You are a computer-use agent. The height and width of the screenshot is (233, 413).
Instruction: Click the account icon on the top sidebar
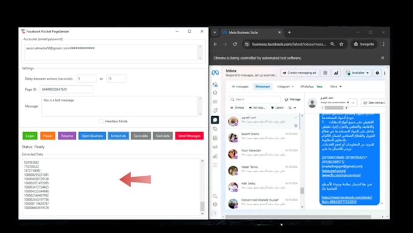(x=215, y=85)
